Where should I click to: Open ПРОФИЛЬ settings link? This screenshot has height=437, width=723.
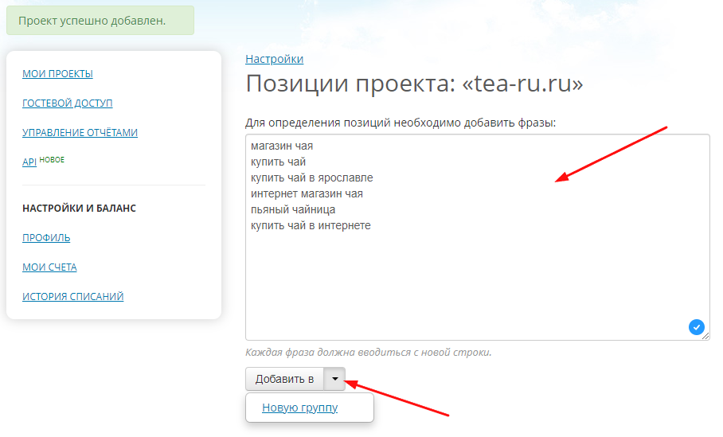coord(46,238)
